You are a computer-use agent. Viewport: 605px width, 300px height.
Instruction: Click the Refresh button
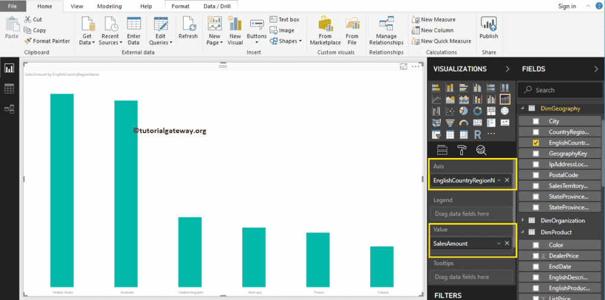coord(188,28)
